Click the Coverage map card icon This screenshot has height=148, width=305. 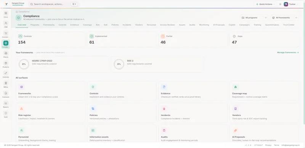click(x=236, y=87)
